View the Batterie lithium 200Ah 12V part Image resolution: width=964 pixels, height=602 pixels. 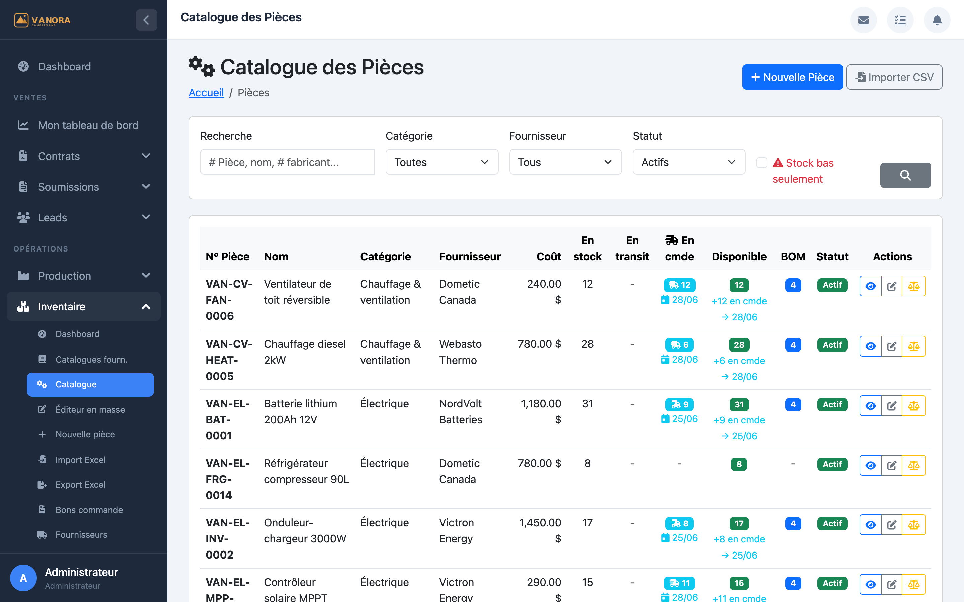click(x=870, y=406)
